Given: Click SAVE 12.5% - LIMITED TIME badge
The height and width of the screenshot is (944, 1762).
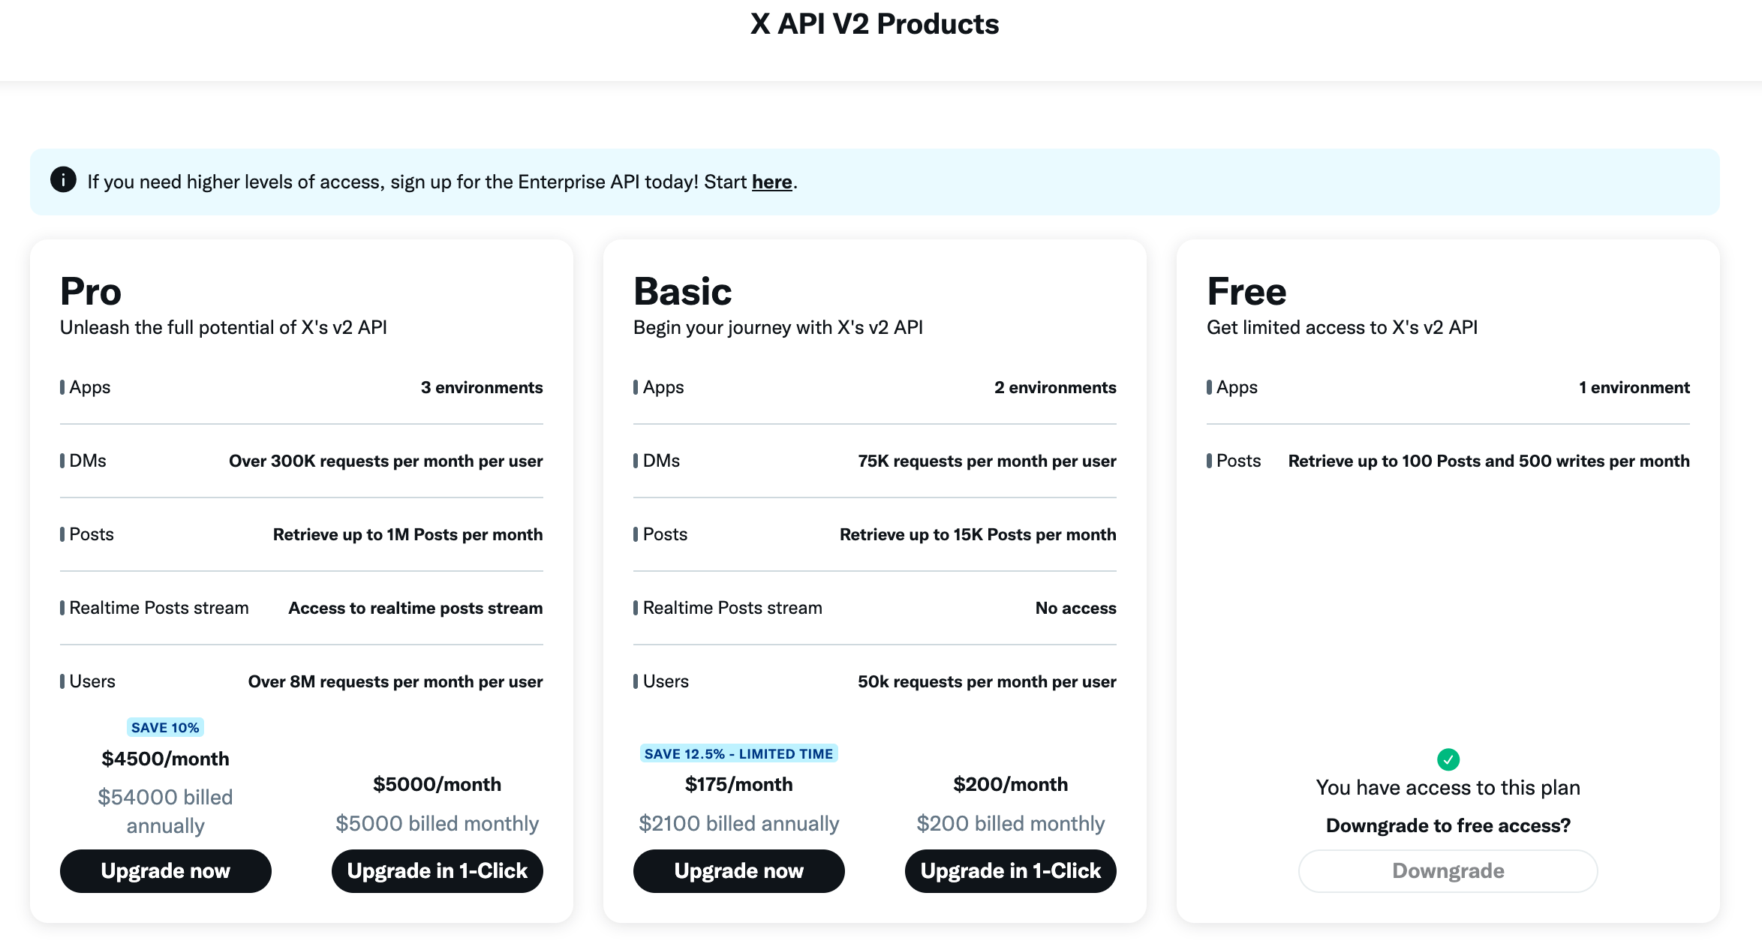Looking at the screenshot, I should pos(739,753).
